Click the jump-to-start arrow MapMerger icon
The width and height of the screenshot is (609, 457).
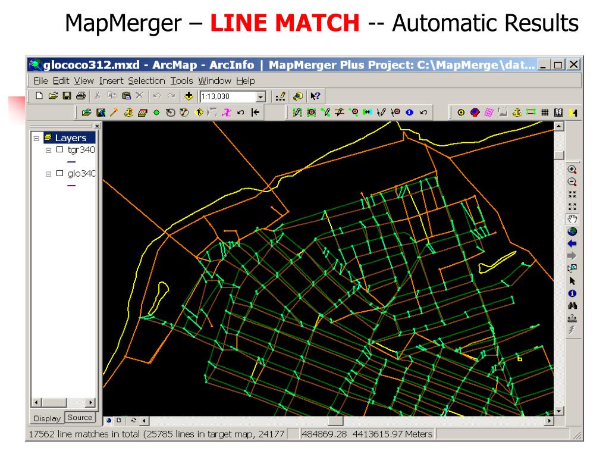[x=255, y=112]
